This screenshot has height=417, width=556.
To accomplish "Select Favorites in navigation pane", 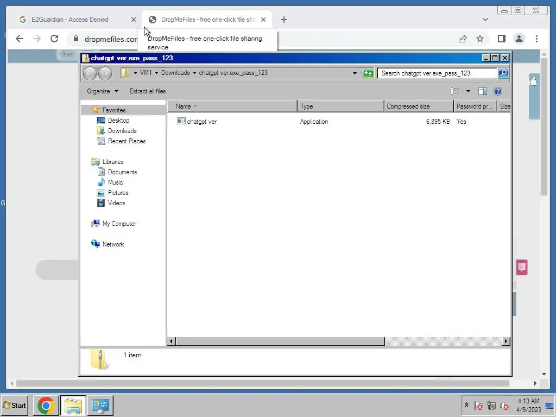I will [114, 110].
